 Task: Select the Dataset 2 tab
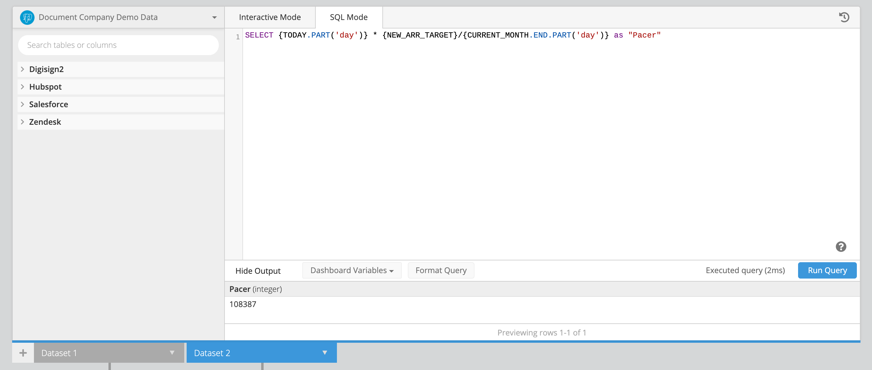(x=261, y=353)
